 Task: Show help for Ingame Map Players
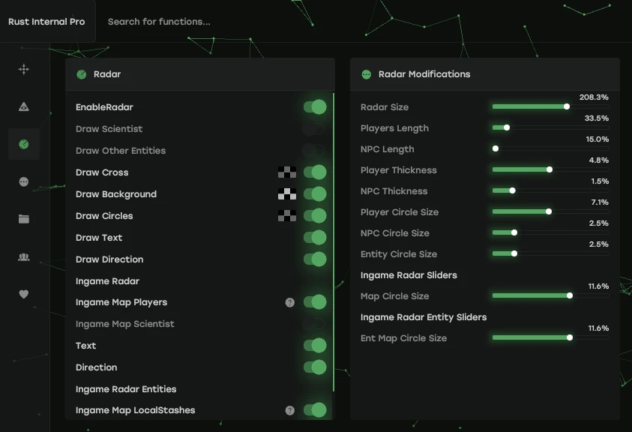290,302
